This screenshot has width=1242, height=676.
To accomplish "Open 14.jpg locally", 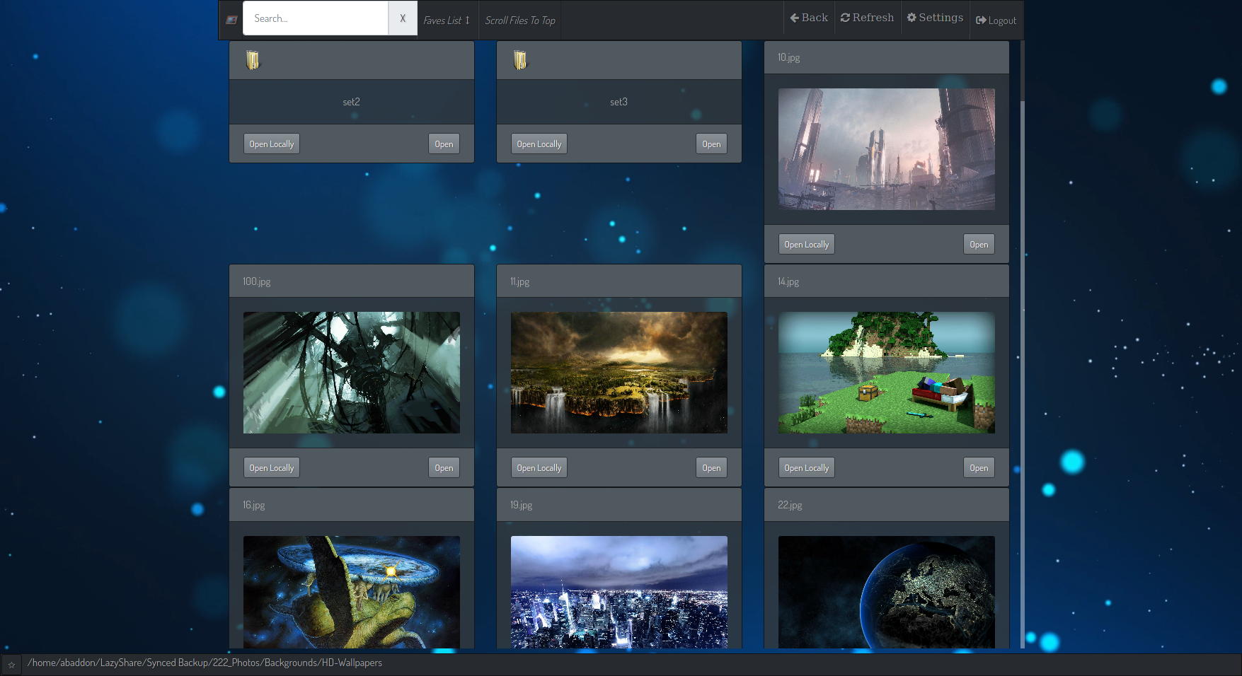I will tap(807, 467).
